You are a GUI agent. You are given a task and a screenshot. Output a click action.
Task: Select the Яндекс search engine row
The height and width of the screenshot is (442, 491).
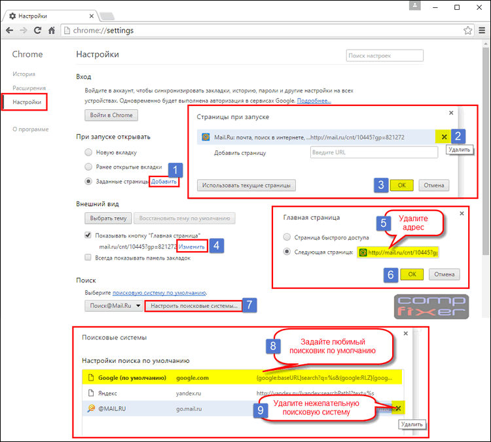click(x=242, y=393)
